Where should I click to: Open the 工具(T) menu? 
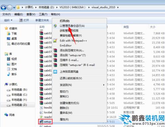[x=43, y=14]
